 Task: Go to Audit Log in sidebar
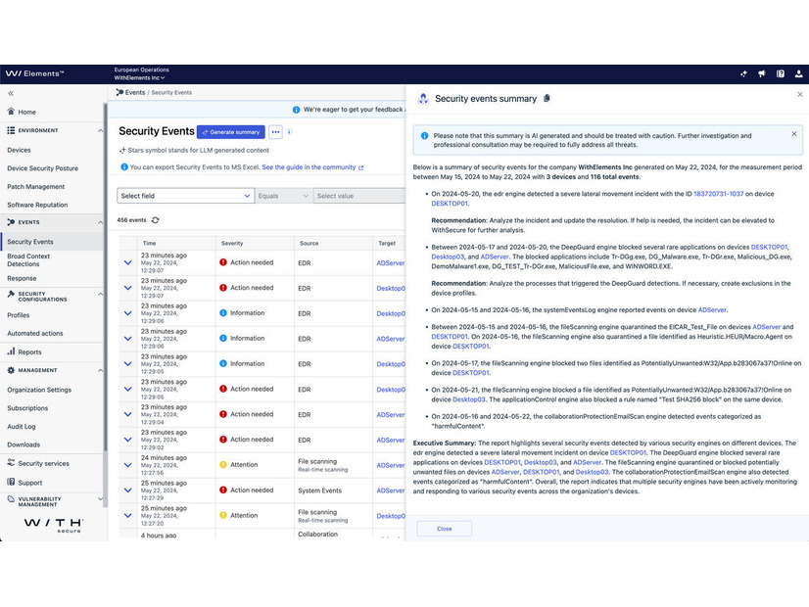click(x=22, y=427)
